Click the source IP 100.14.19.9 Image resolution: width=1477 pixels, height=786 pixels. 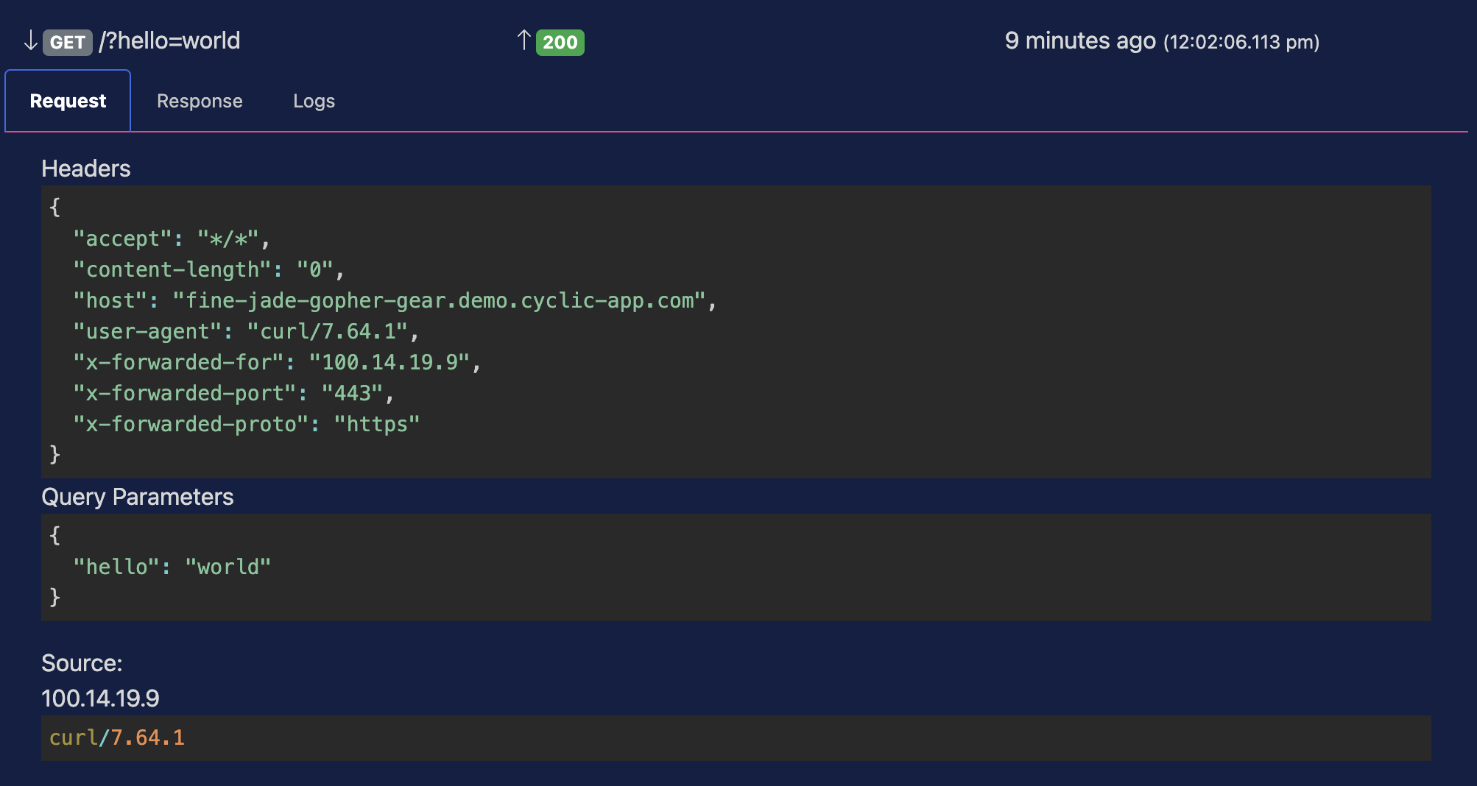point(101,699)
